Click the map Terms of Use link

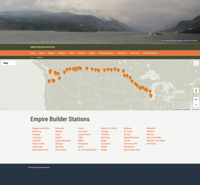click(195, 109)
